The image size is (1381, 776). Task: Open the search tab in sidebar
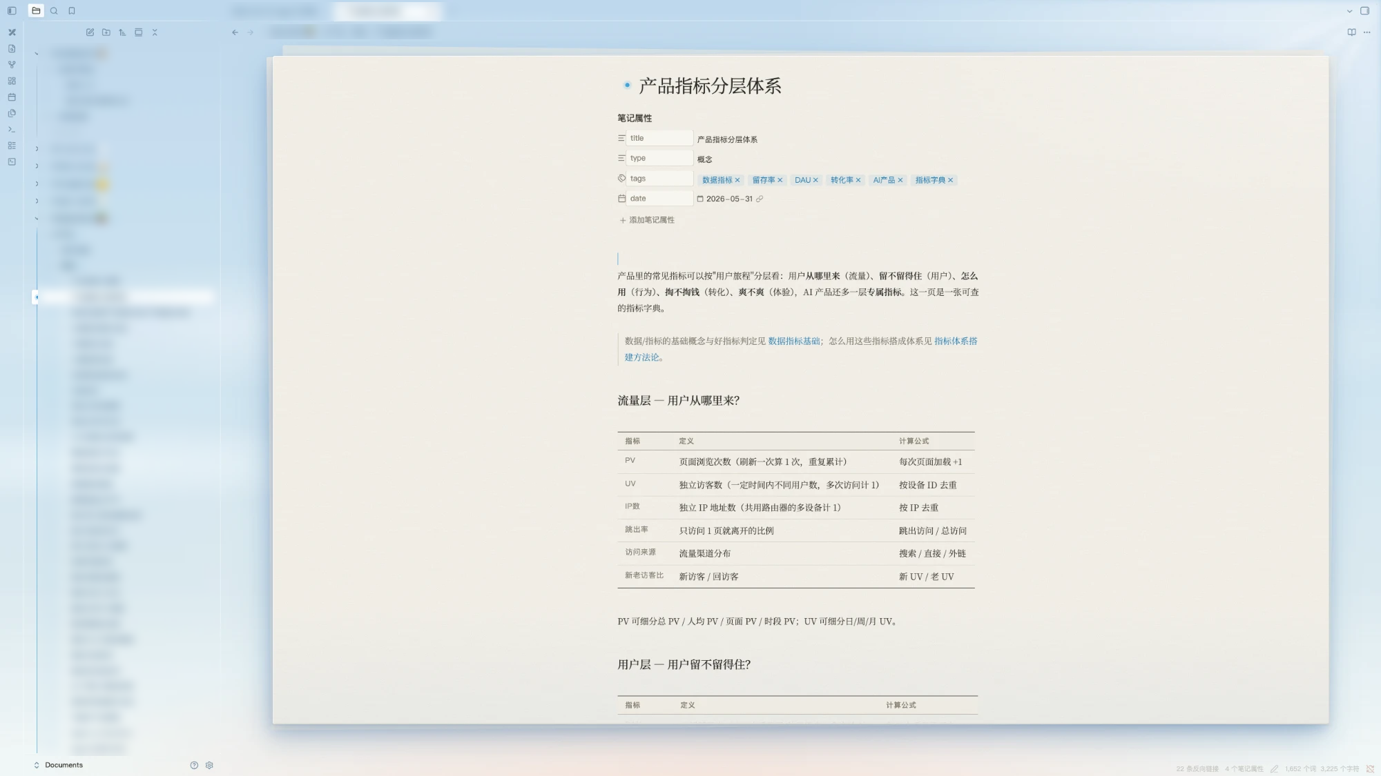(x=54, y=10)
